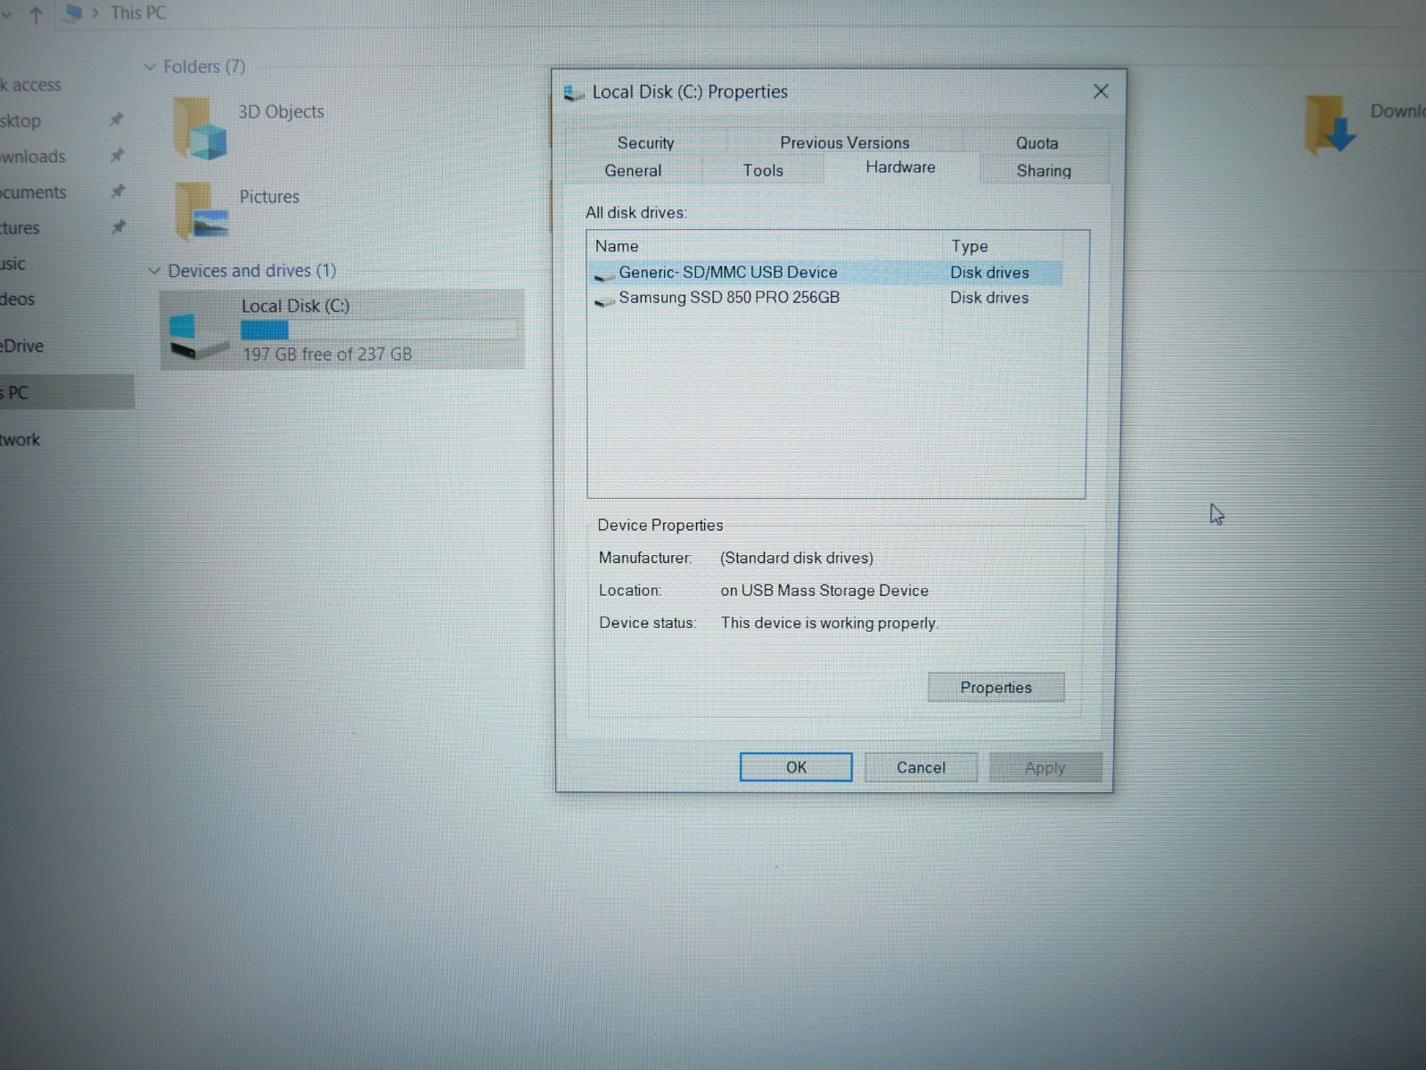Click the pin icon beside Desktop

pos(116,119)
